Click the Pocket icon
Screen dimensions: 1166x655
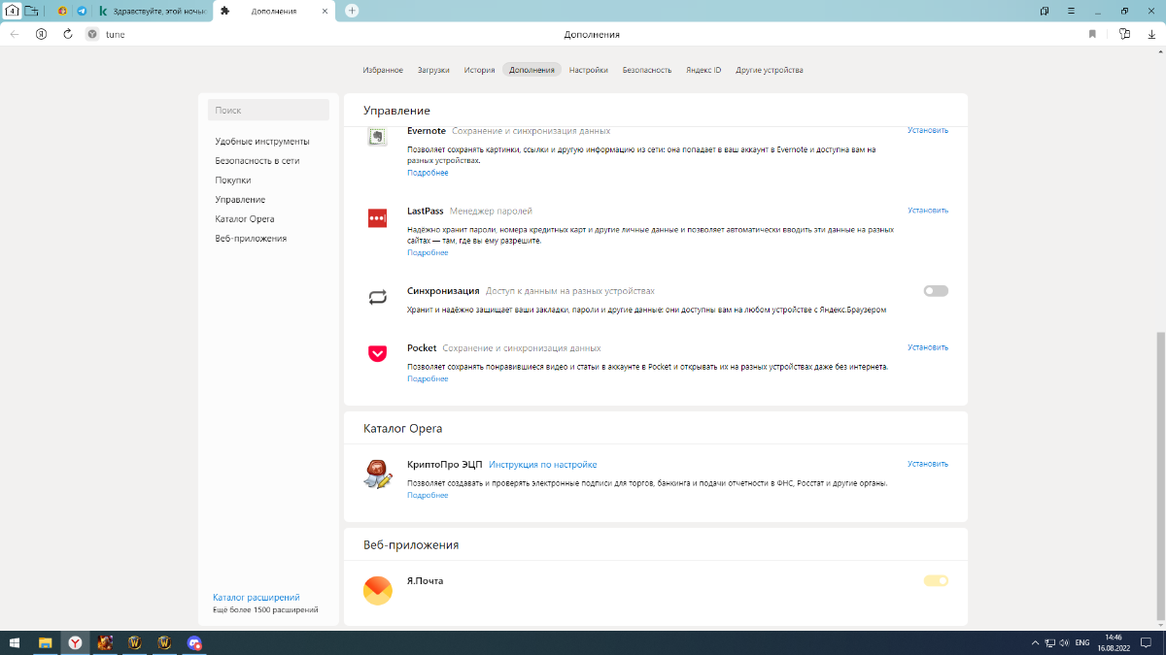pos(378,353)
